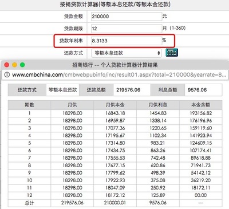The width and height of the screenshot is (229, 209).
Task: Click the principal value 18047.09
Action: coord(115,188)
